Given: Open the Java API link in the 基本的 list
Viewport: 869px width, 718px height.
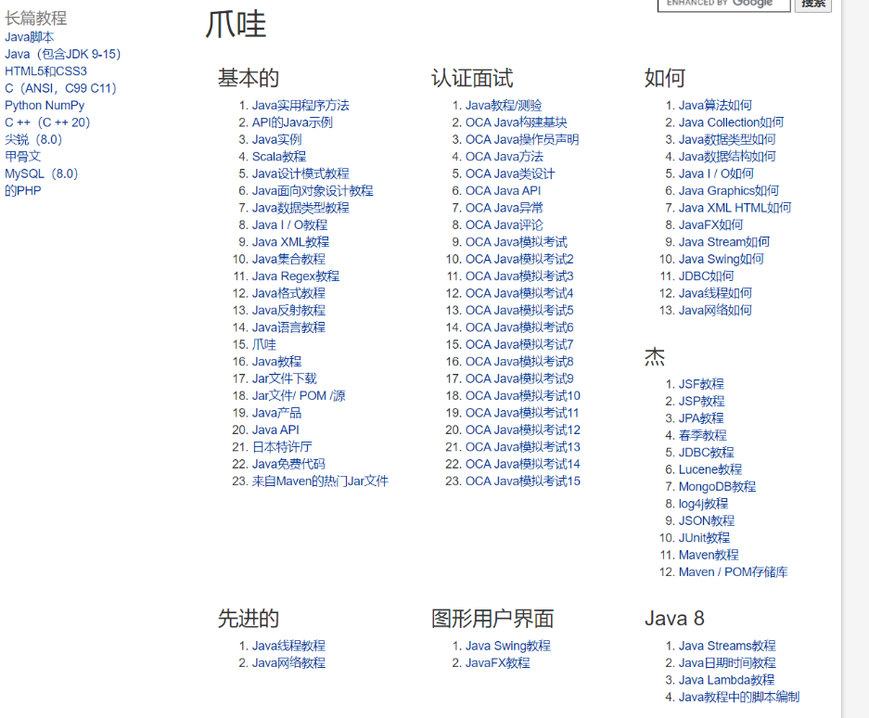Looking at the screenshot, I should point(275,430).
